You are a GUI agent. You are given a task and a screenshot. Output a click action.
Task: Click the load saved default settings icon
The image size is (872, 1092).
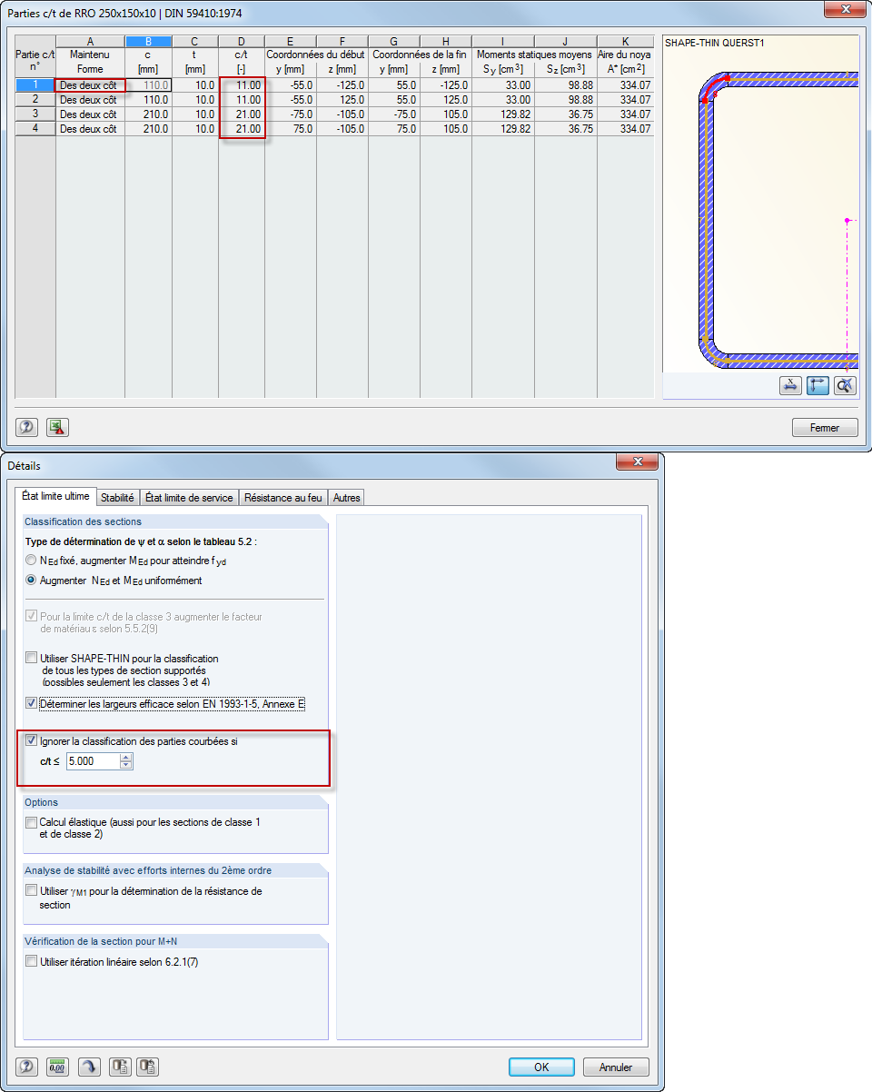click(x=149, y=1067)
